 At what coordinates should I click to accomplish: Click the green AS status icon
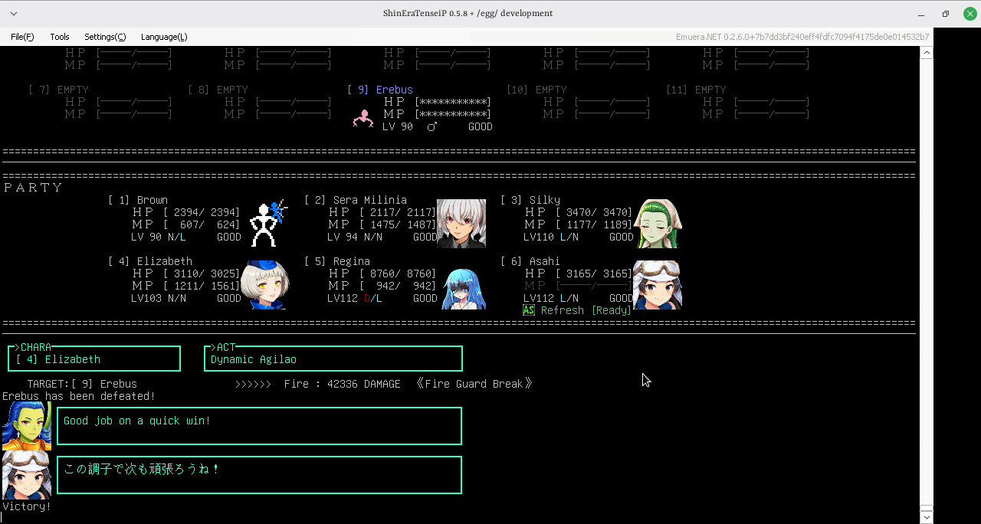tap(529, 310)
